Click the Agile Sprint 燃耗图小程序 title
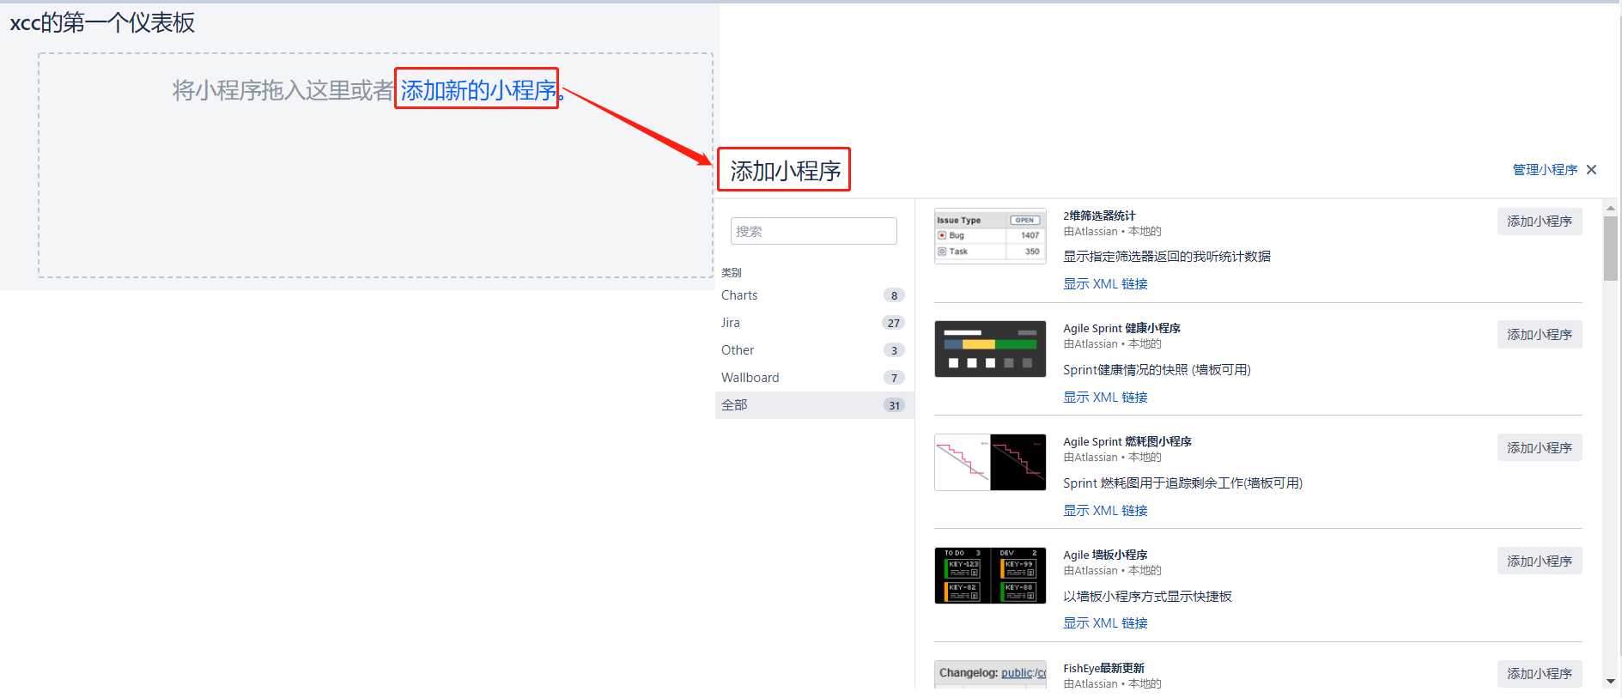The image size is (1622, 698). [x=1127, y=441]
